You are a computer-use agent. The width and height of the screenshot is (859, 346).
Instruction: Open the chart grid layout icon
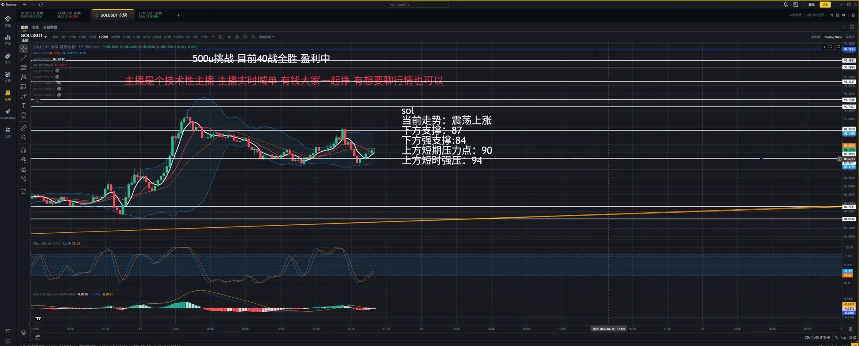point(852,27)
